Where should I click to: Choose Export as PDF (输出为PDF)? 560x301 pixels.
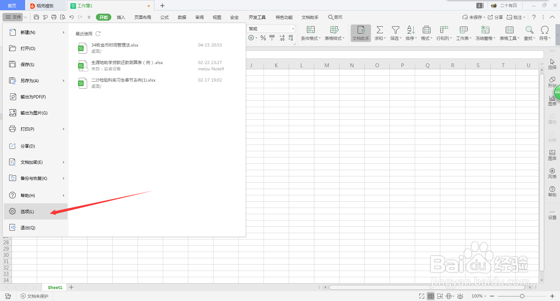tap(35, 97)
